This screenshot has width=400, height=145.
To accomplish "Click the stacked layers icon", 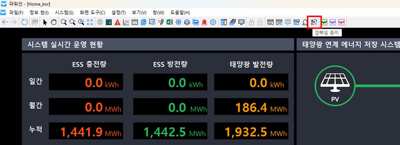I will click(187, 22).
